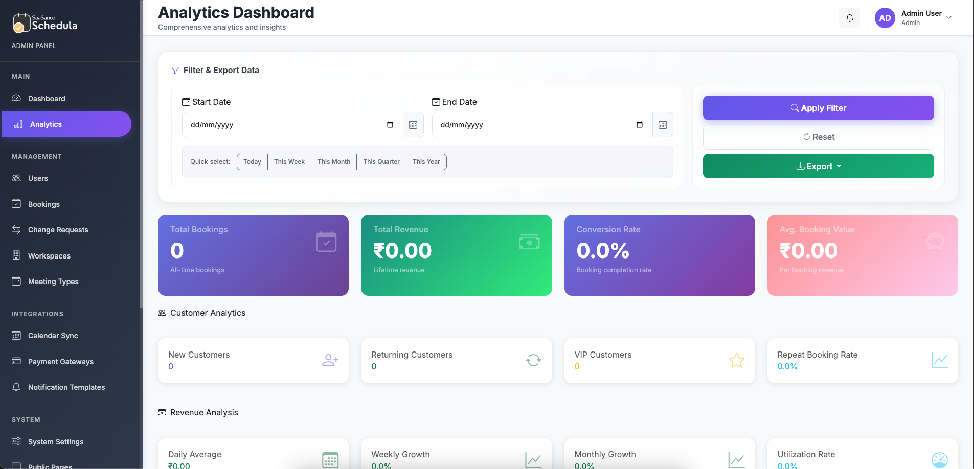Viewport: 974px width, 469px height.
Task: Click inside the End Date input field
Action: [537, 125]
